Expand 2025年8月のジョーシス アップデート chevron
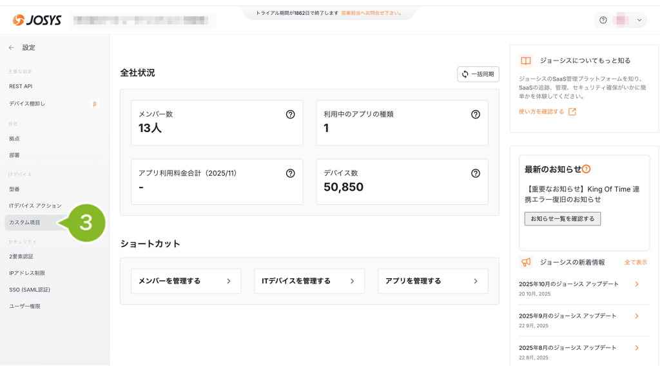The height and width of the screenshot is (371, 660). click(636, 348)
